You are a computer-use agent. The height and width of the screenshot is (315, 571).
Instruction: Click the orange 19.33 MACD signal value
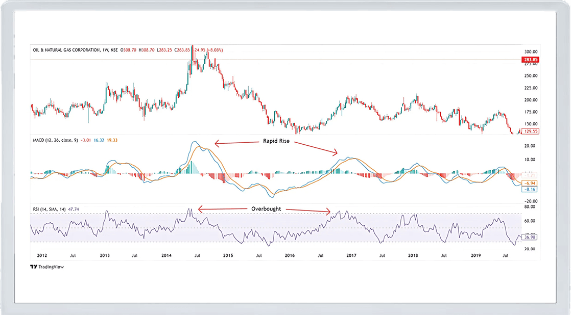pyautogui.click(x=112, y=140)
